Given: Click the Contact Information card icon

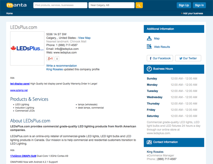Looking at the screenshot, I should [149, 142].
